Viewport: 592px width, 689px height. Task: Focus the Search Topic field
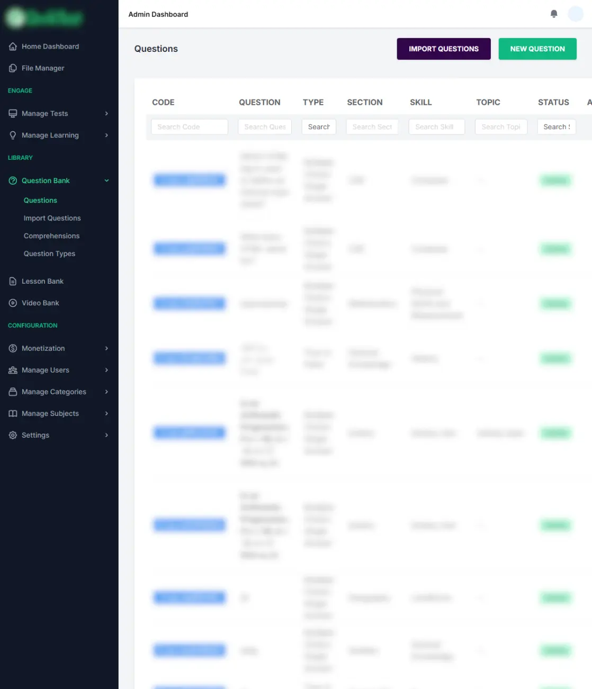point(501,127)
